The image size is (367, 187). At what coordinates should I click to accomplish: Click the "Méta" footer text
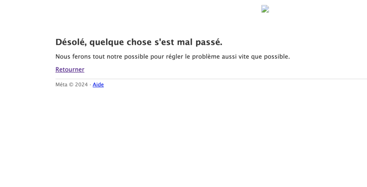pos(61,85)
